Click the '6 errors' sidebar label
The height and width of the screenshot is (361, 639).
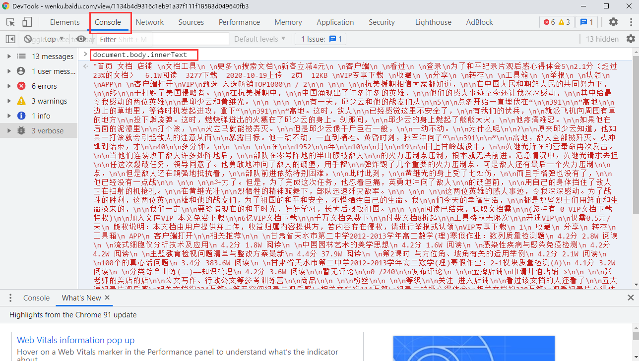coord(44,86)
